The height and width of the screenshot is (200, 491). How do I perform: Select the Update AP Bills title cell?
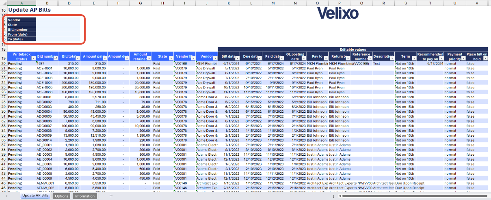click(x=30, y=9)
